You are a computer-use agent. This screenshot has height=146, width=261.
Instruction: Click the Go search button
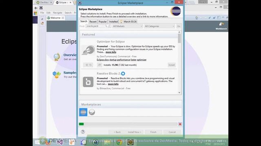point(179,26)
